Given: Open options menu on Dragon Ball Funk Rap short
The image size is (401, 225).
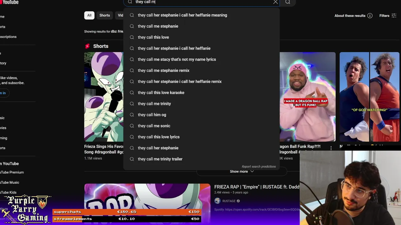Looking at the screenshot, I should pos(331,148).
